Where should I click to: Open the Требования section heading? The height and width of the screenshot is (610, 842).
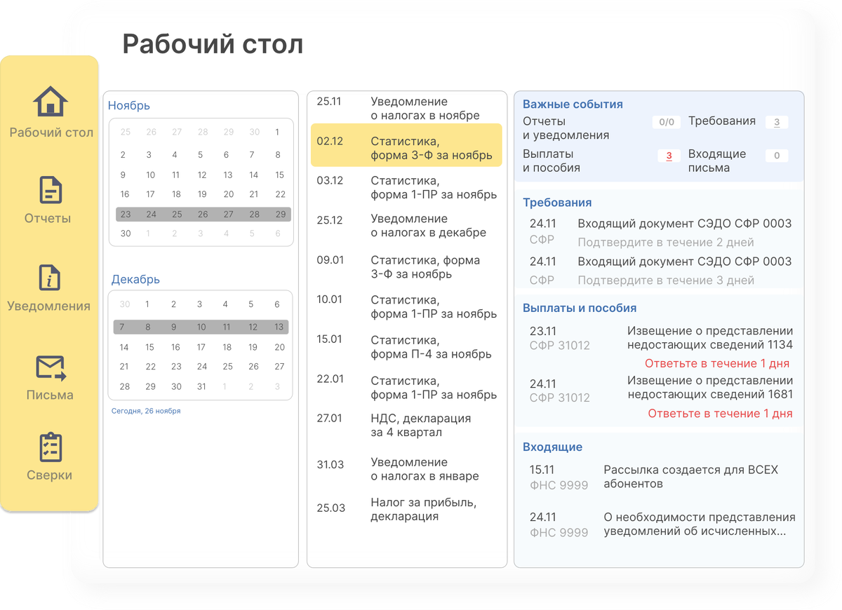point(557,203)
